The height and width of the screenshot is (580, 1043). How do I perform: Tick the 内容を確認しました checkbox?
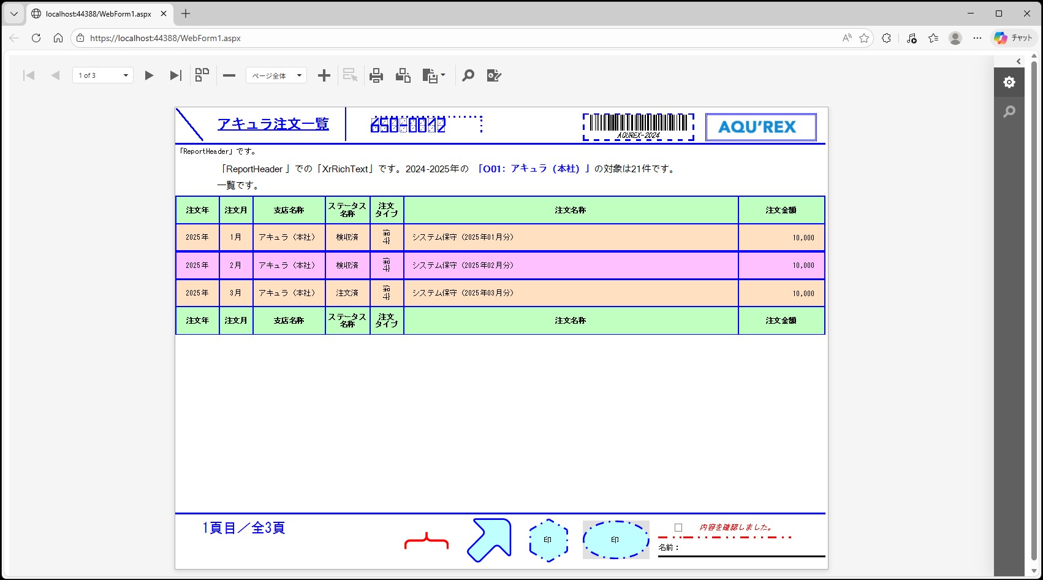pyautogui.click(x=678, y=527)
